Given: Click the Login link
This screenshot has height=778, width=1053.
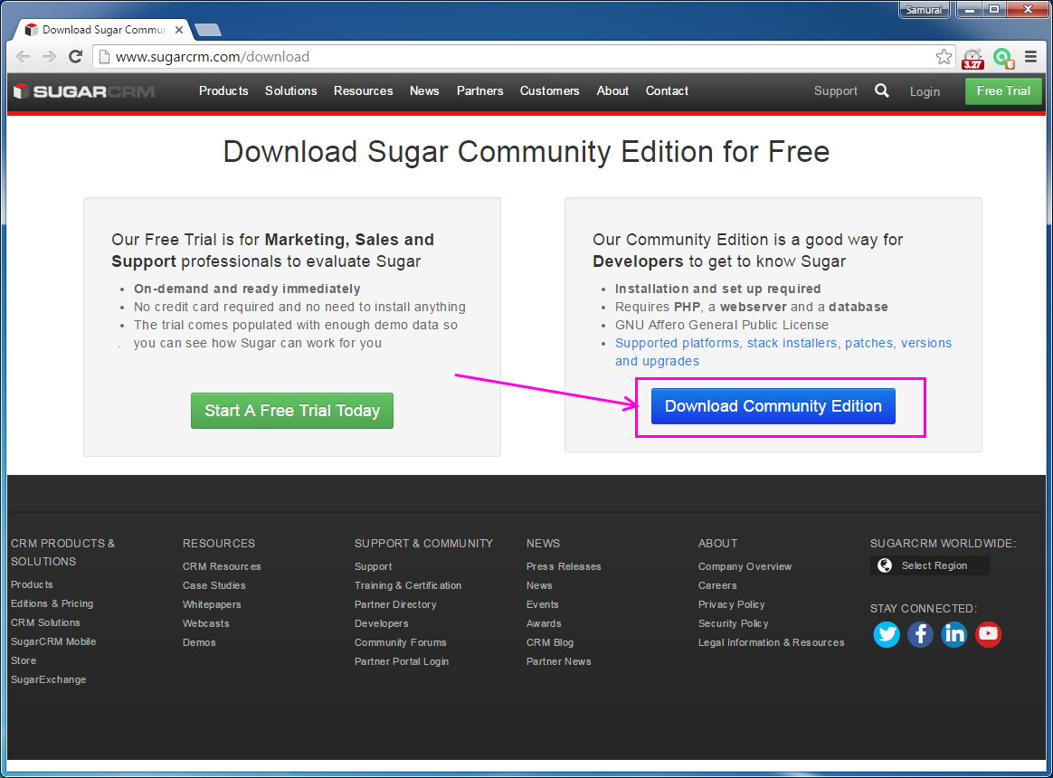Looking at the screenshot, I should tap(925, 91).
